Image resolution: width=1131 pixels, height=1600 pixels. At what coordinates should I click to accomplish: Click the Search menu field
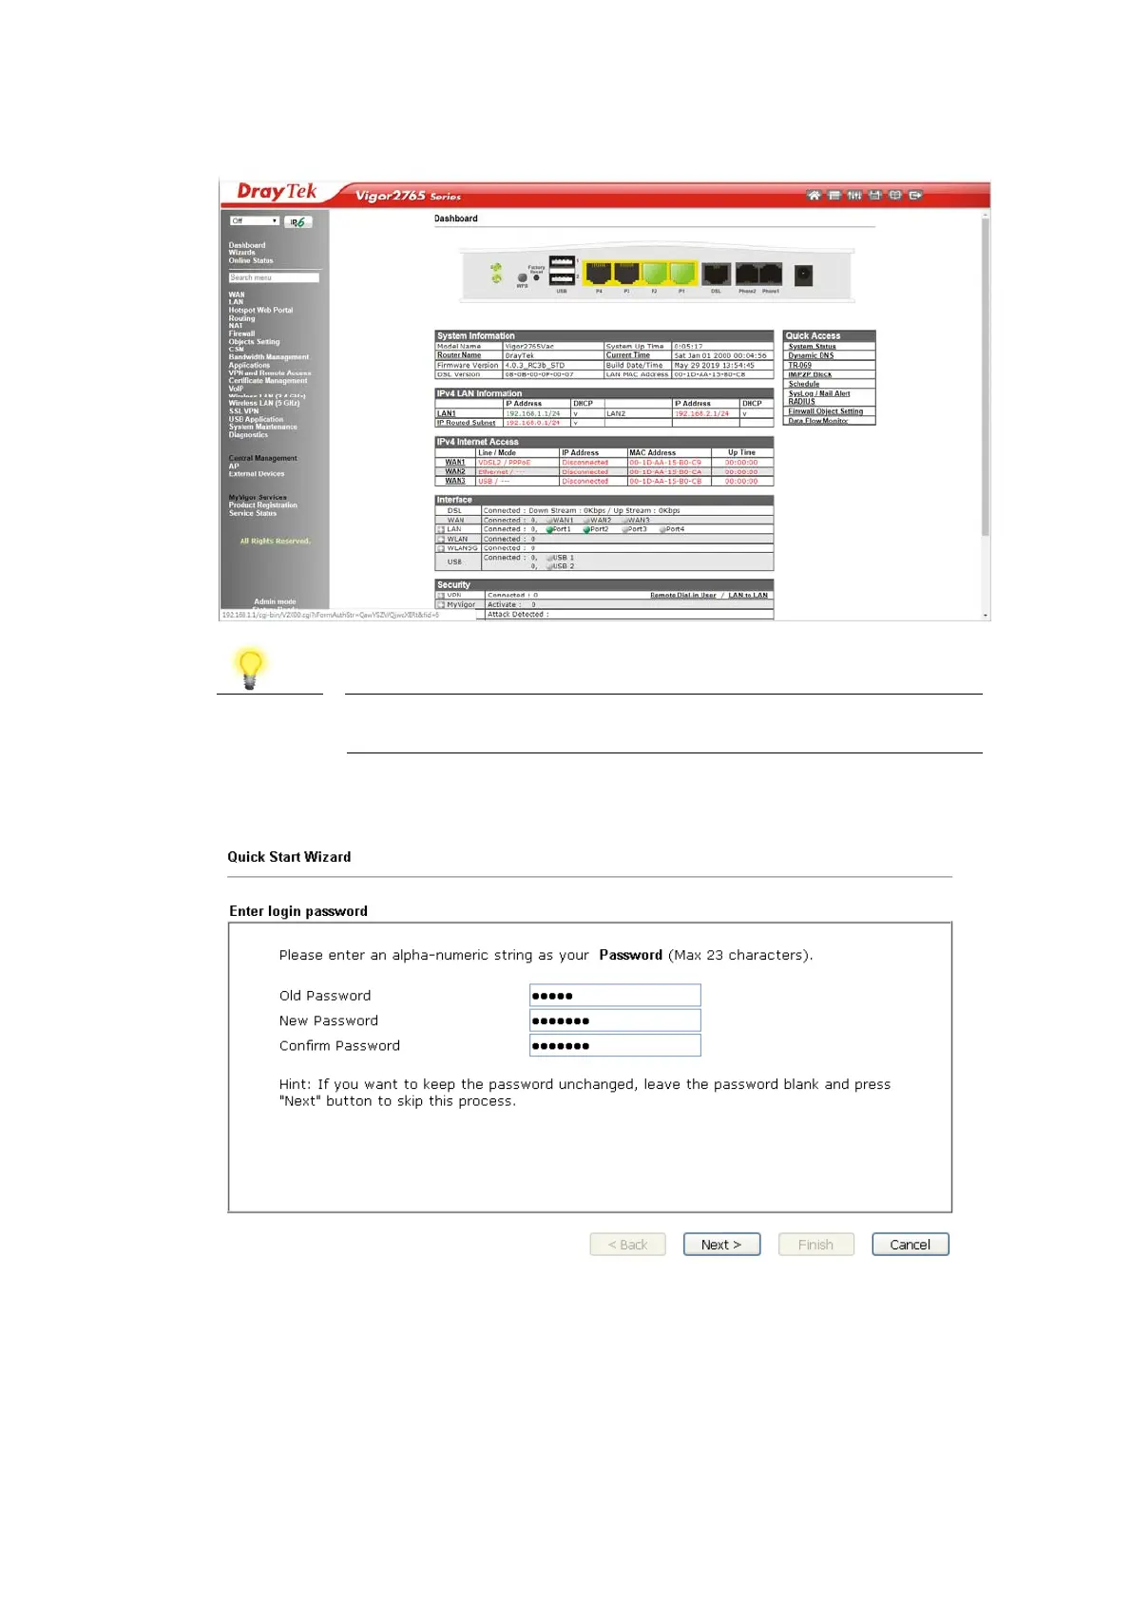coord(274,277)
